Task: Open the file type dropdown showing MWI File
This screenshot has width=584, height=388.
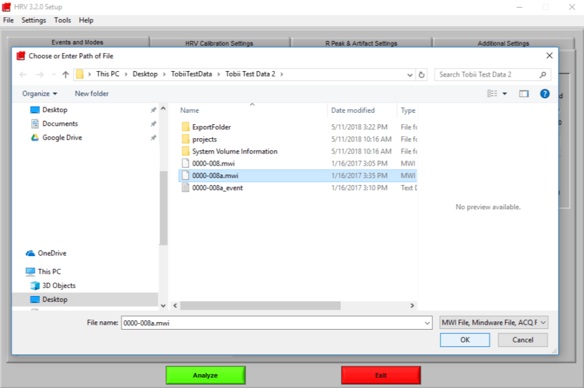Action: (x=494, y=323)
